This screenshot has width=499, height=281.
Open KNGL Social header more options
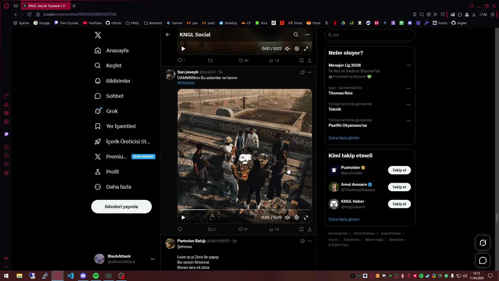click(x=308, y=35)
